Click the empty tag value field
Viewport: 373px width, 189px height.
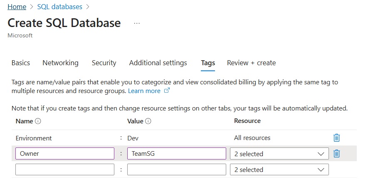point(176,169)
